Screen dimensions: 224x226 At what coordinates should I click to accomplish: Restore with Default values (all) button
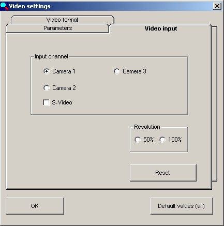pos(182,206)
